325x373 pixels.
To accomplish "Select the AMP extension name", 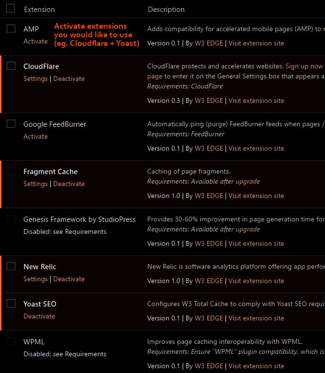I will pos(31,29).
